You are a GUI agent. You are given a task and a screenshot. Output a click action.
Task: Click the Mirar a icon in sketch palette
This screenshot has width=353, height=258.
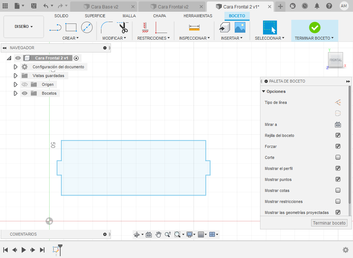(338, 124)
